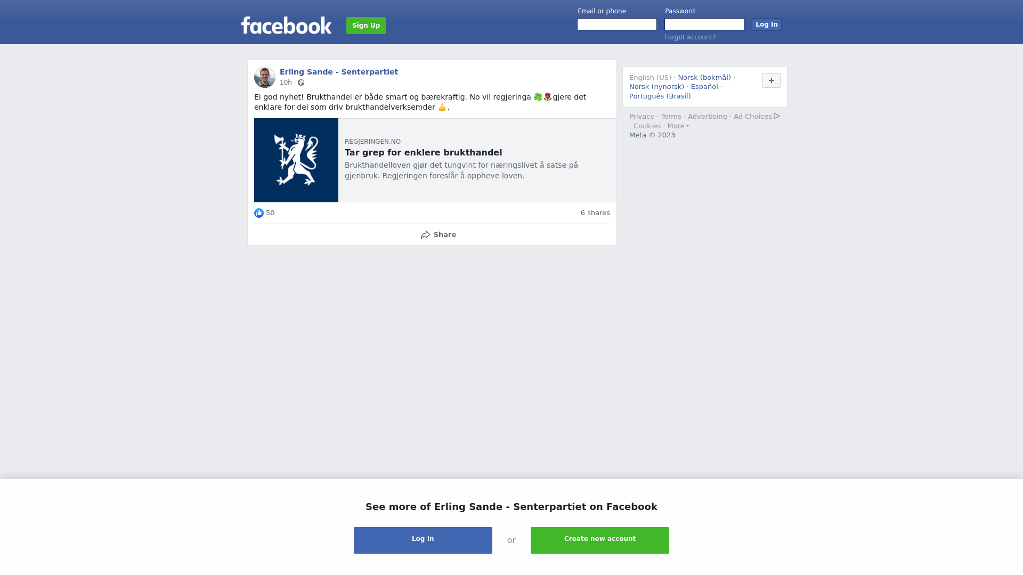Click the green Sign Up button
The width and height of the screenshot is (1023, 575).
[366, 26]
